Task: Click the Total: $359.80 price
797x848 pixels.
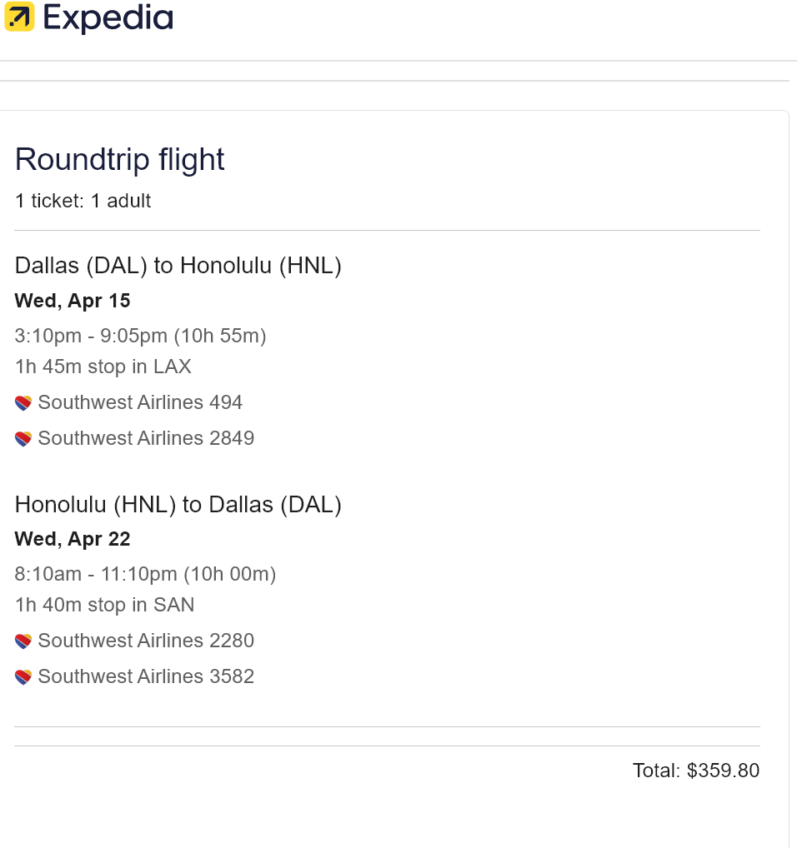Action: pyautogui.click(x=696, y=771)
